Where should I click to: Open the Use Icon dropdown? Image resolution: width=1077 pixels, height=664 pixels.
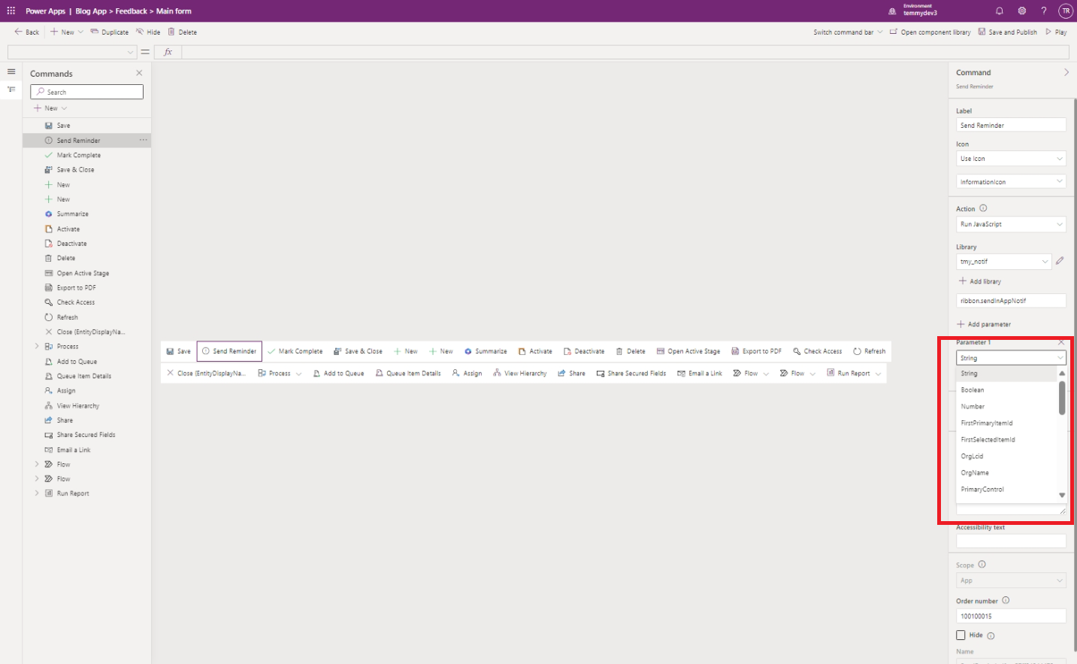1011,159
